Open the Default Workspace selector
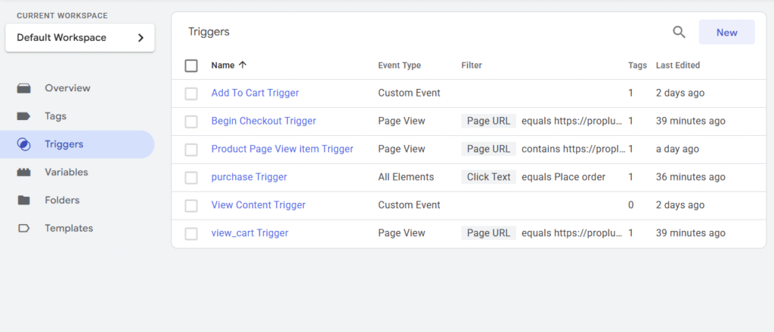Image resolution: width=774 pixels, height=332 pixels. pyautogui.click(x=80, y=38)
